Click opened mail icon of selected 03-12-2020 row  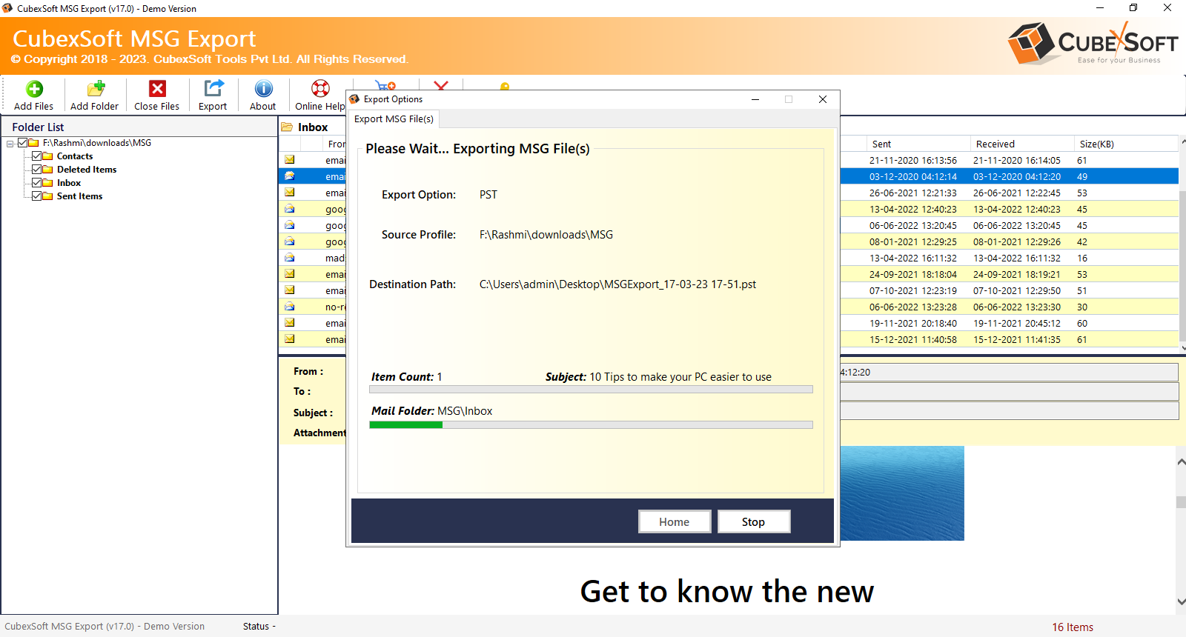289,176
